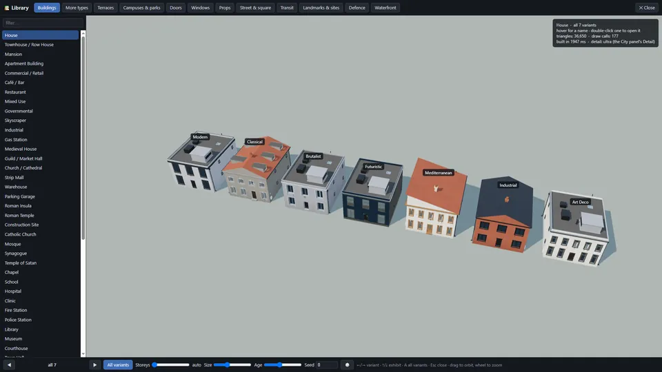Viewport: 662px width, 372px height.
Task: Go to previous variant with left arrow
Action: (9, 365)
